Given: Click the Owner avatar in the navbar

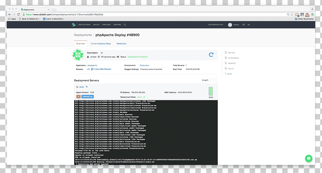Looking at the screenshot, I should [230, 25].
